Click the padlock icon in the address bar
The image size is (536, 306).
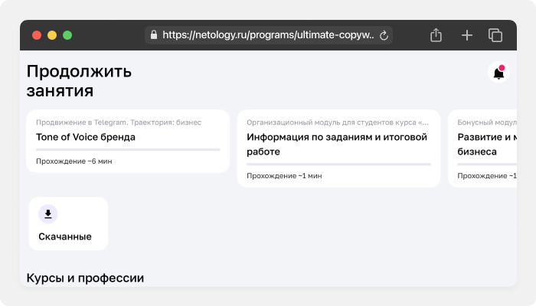click(154, 35)
